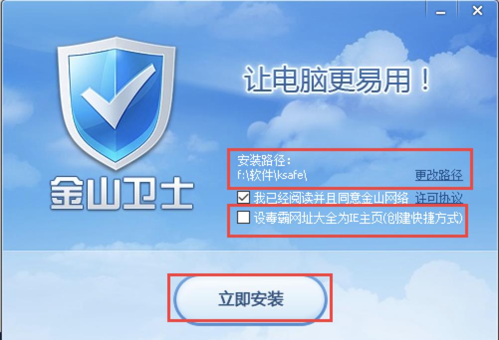This screenshot has height=340, width=499.
Task: Click the 金山卫士 logo text
Action: (x=122, y=194)
